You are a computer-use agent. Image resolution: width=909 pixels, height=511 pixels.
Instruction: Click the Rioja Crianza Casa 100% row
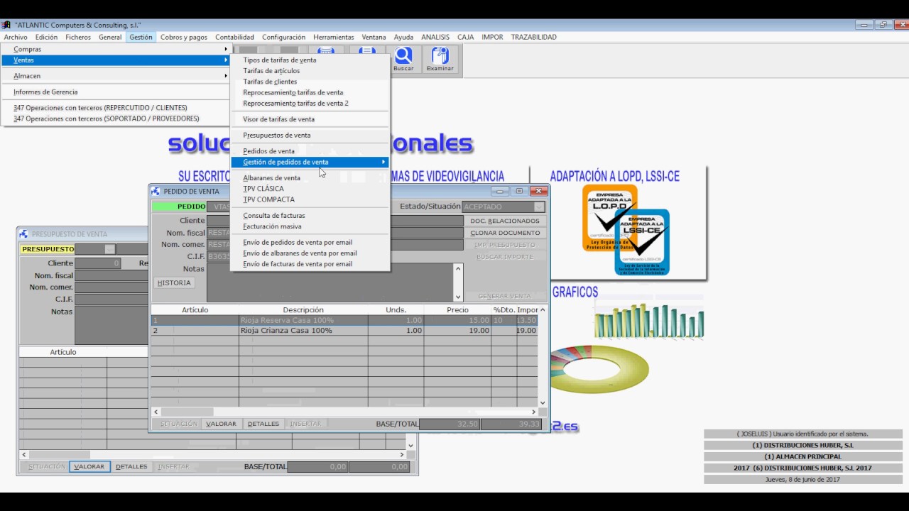pos(344,331)
